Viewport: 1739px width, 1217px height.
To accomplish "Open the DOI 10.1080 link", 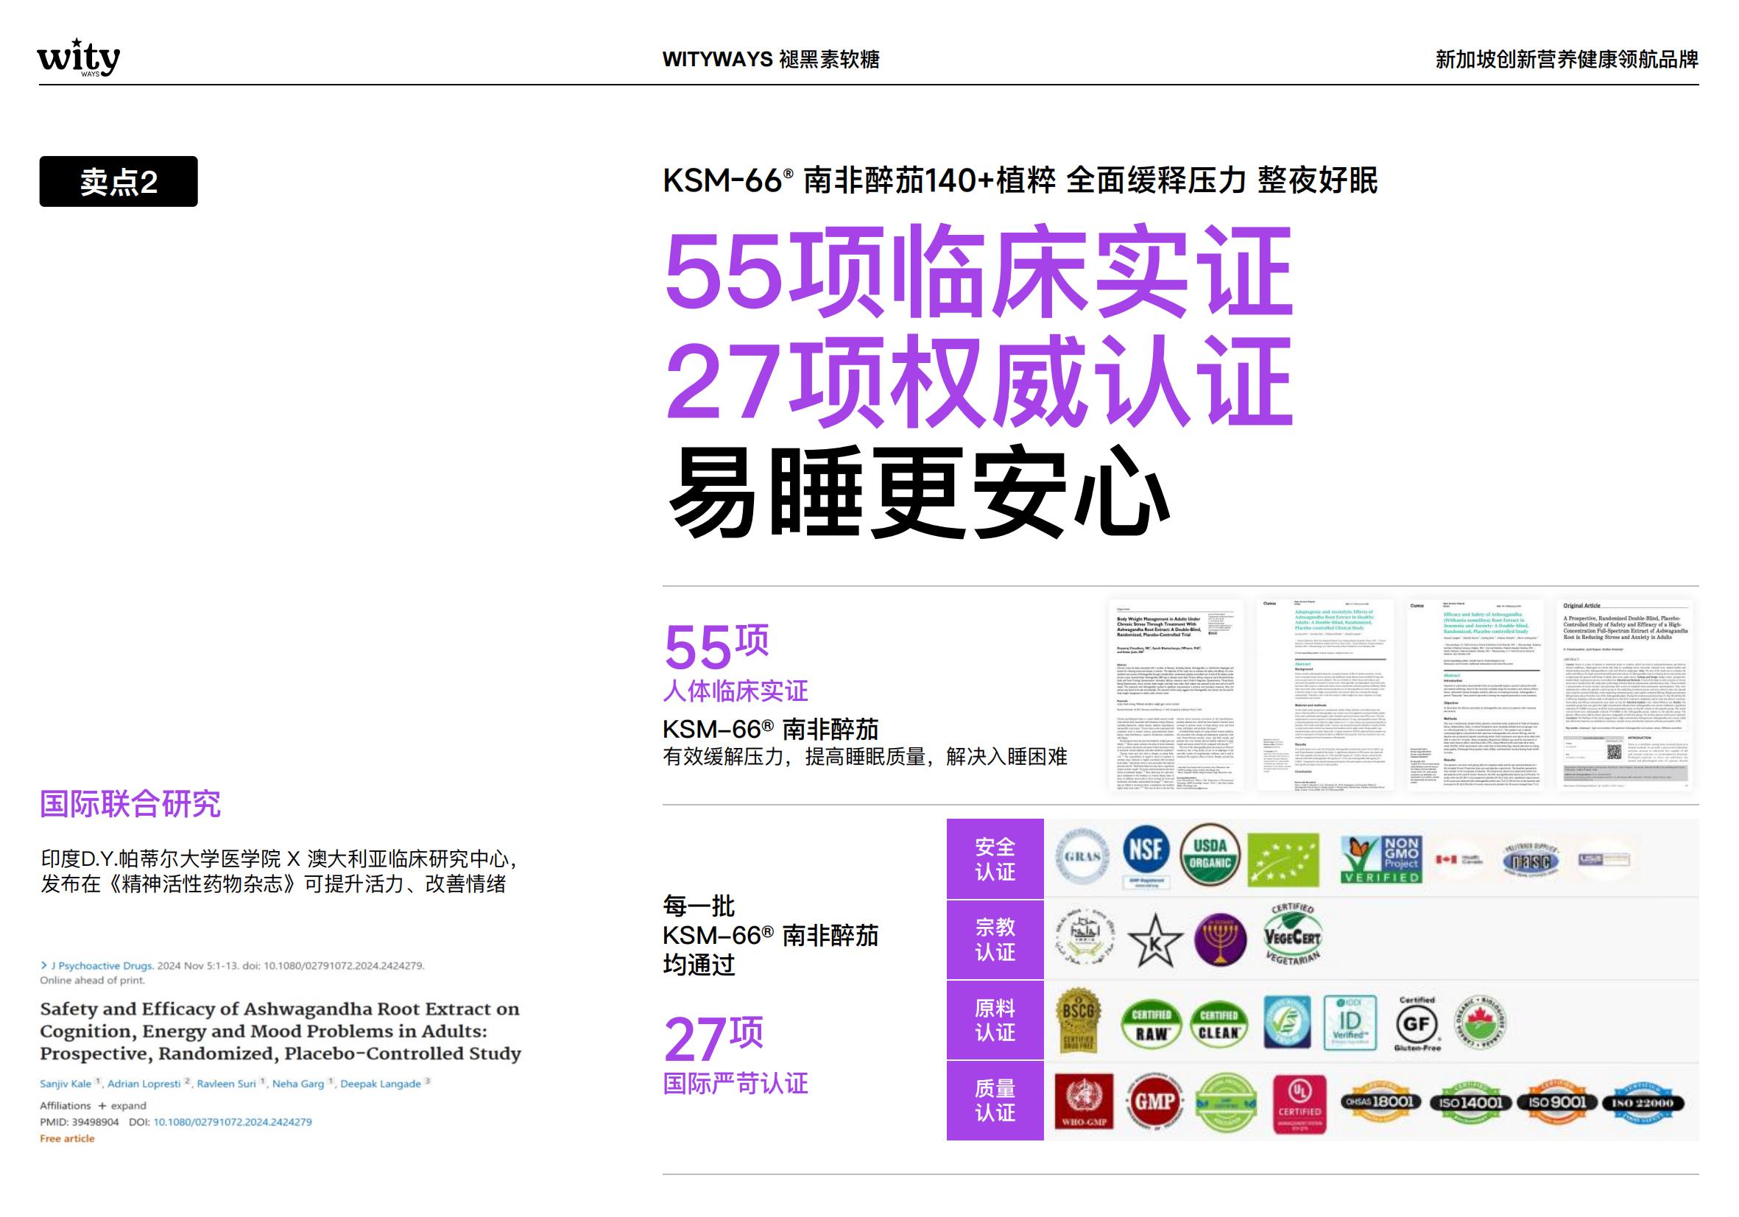I will (x=233, y=1121).
